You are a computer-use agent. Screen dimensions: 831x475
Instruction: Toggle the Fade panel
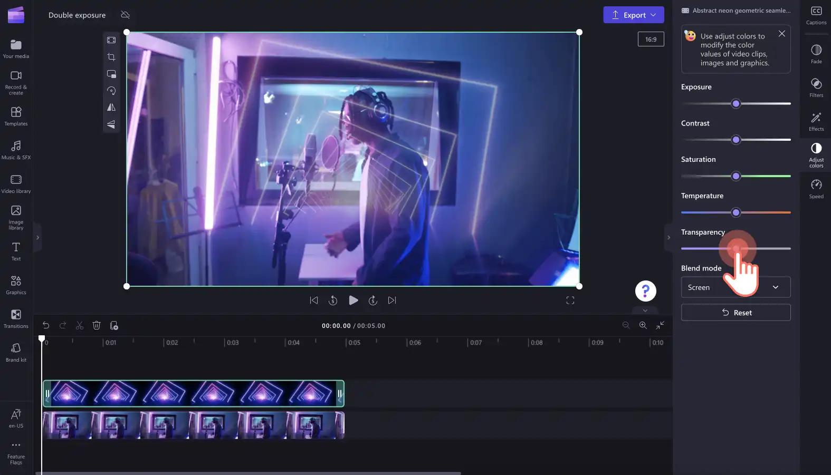pyautogui.click(x=816, y=54)
